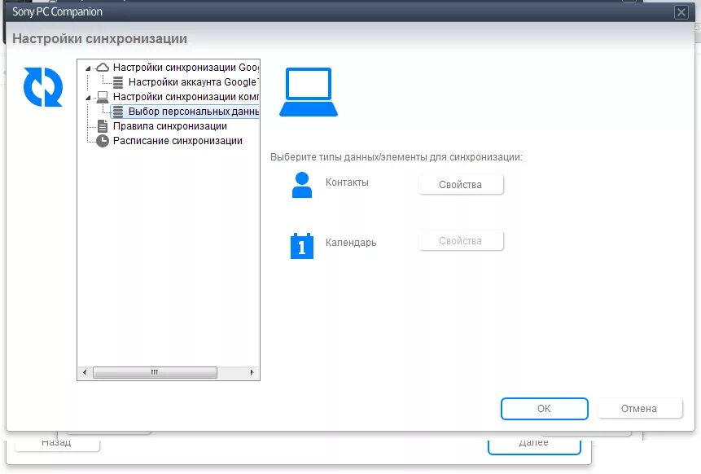Click the document icon for Правила синхронизации
Screen dimensions: 701x474
[103, 126]
